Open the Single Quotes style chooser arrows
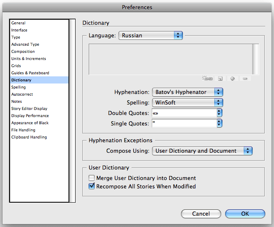 pyautogui.click(x=219, y=123)
